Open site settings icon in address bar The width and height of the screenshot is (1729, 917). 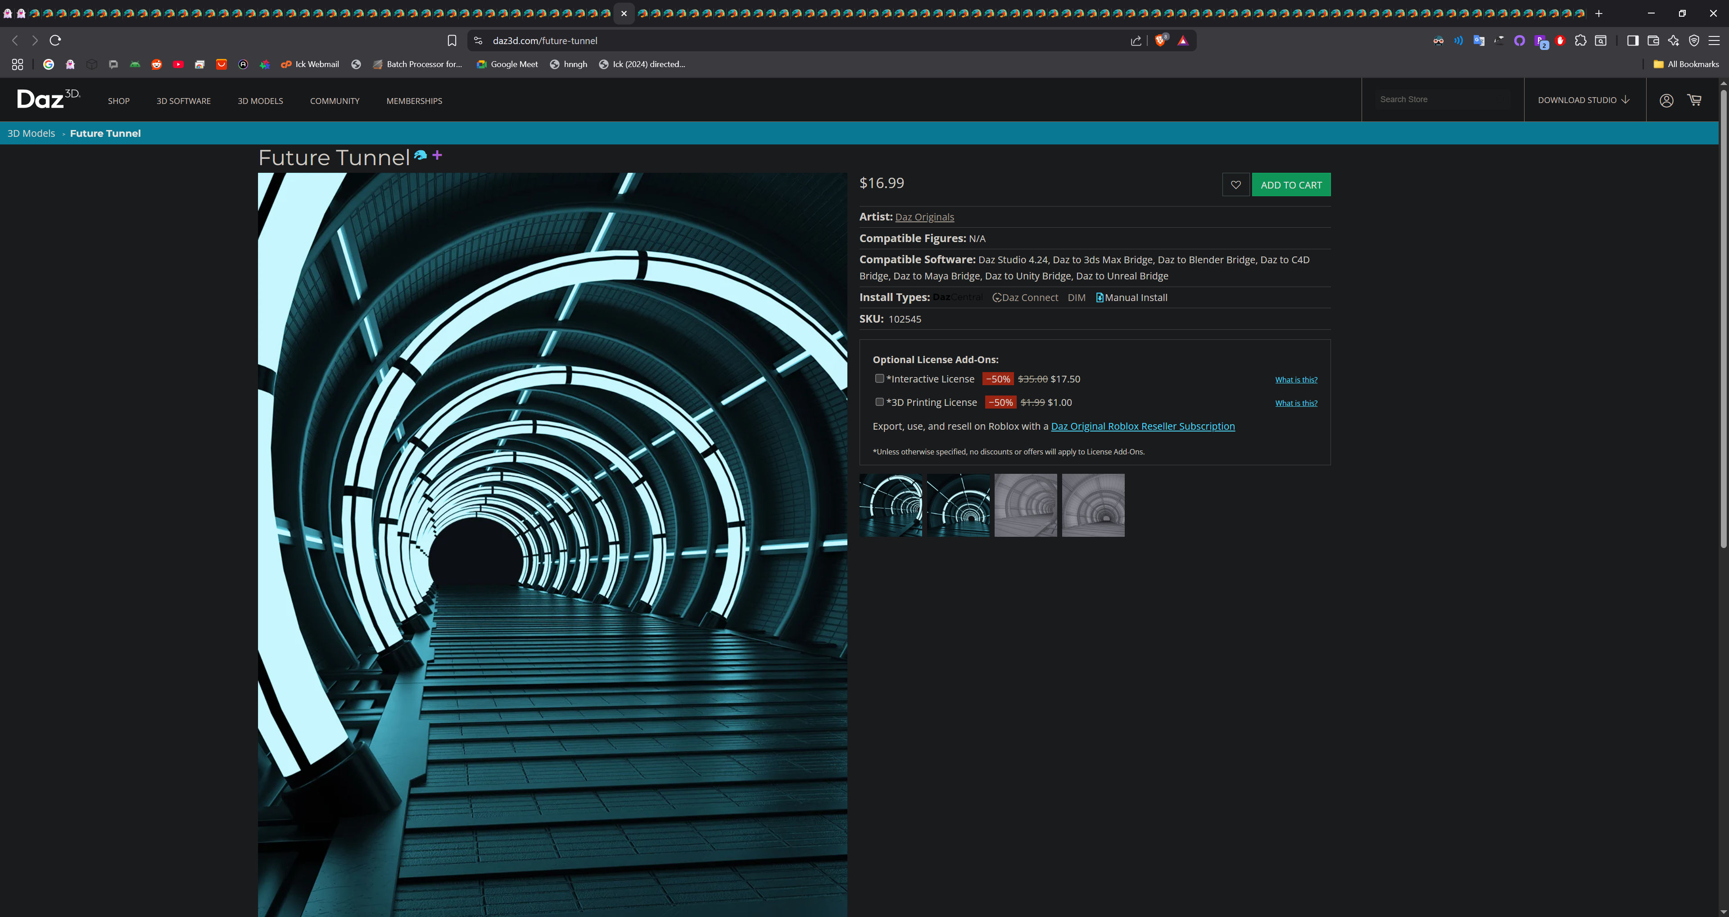click(x=478, y=41)
